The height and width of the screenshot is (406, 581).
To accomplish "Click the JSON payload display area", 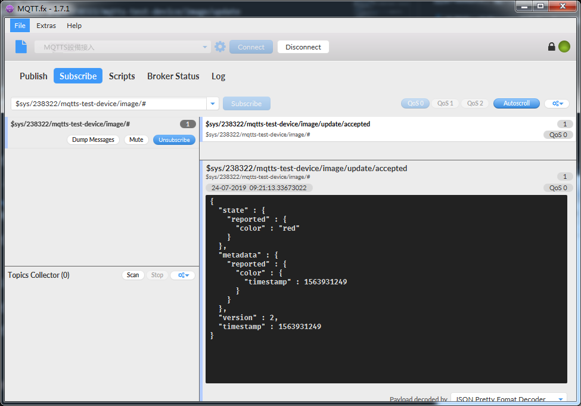I will (386, 289).
